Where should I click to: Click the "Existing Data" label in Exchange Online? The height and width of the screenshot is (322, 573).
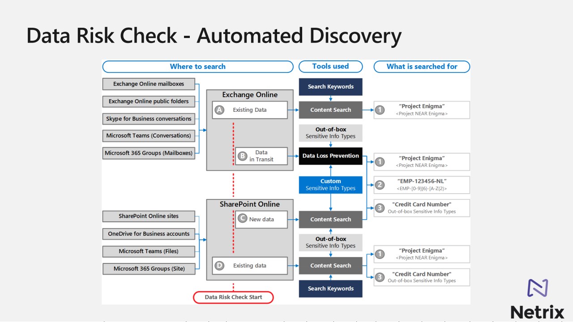[x=250, y=110]
